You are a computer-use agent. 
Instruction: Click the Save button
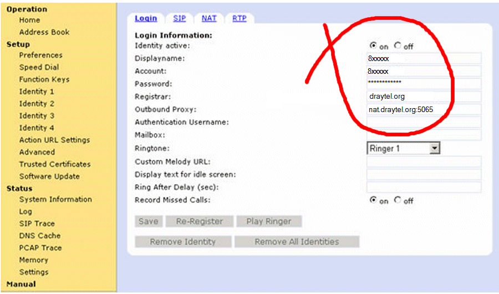click(149, 221)
